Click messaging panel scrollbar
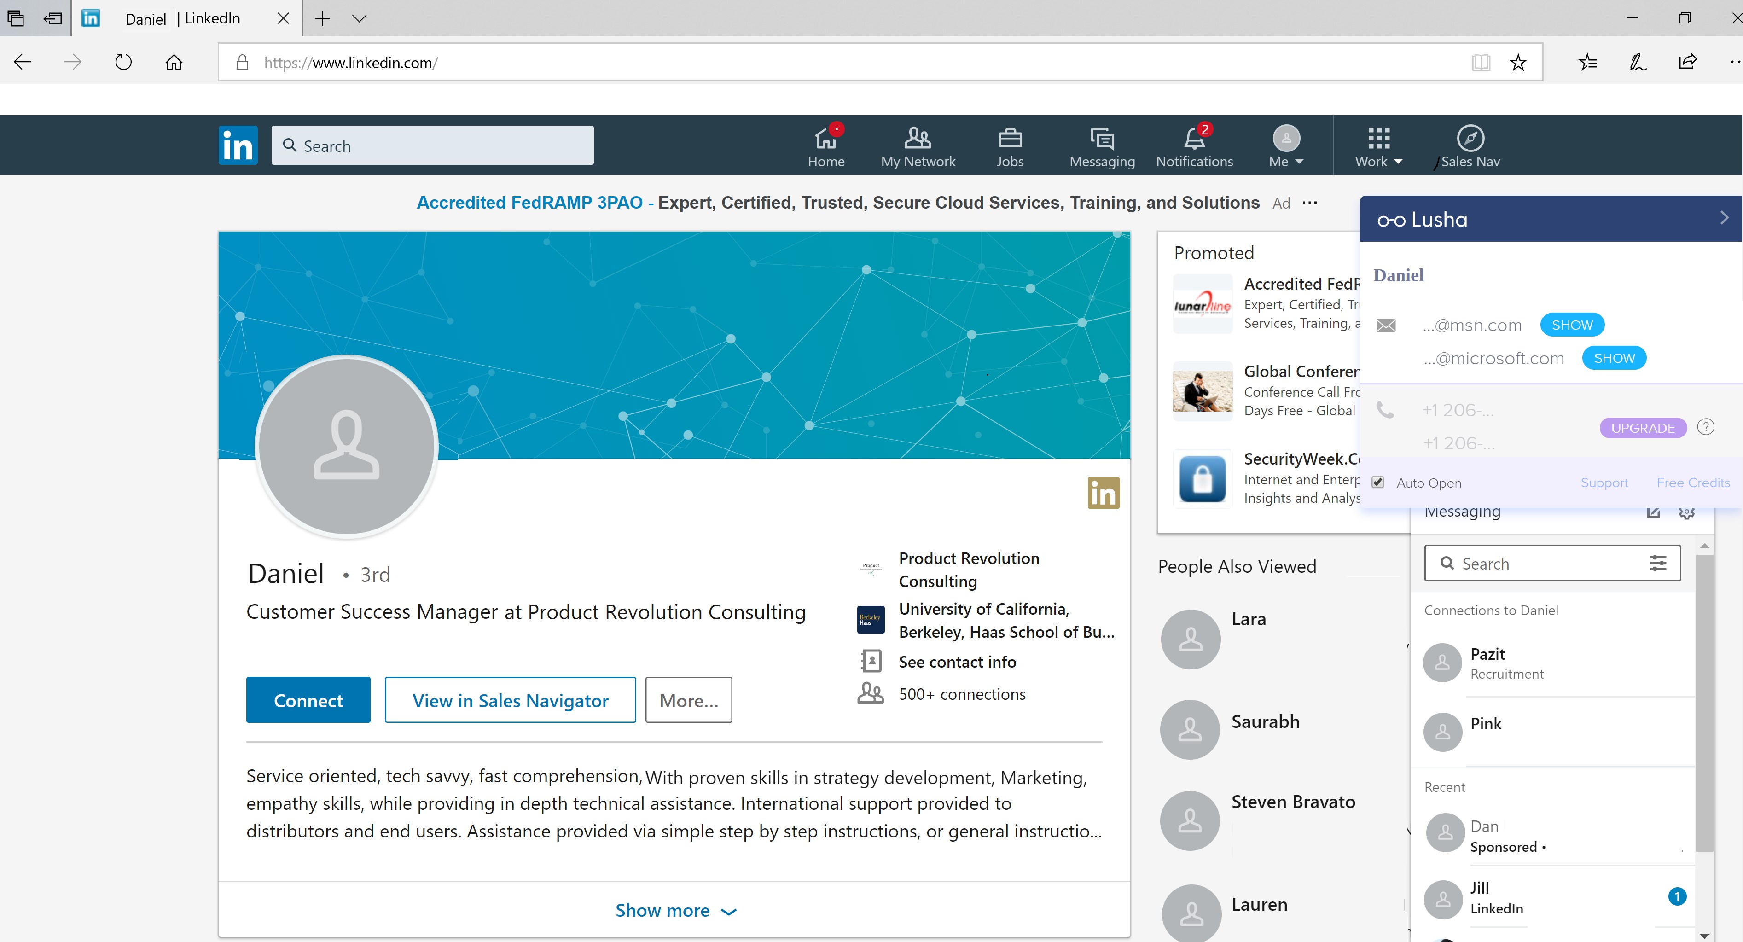 (1704, 704)
